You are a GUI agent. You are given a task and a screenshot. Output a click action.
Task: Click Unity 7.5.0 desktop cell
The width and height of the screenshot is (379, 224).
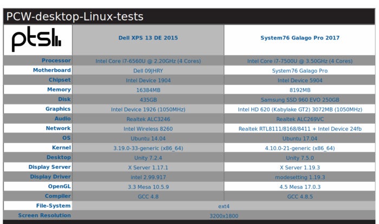pos(300,158)
